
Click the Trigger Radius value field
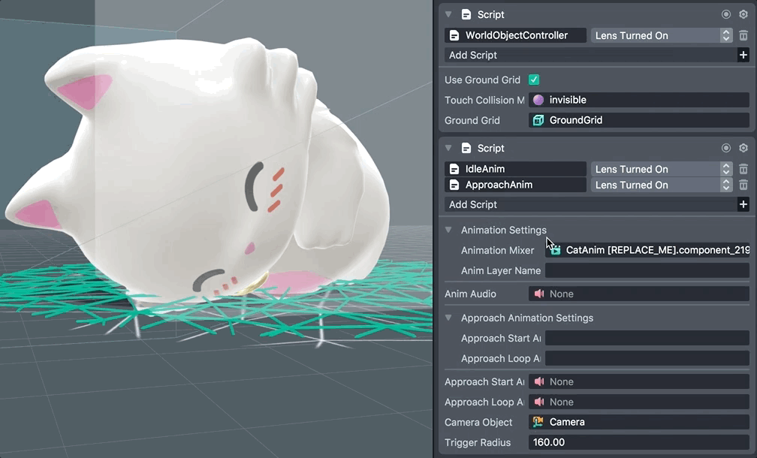click(x=638, y=442)
